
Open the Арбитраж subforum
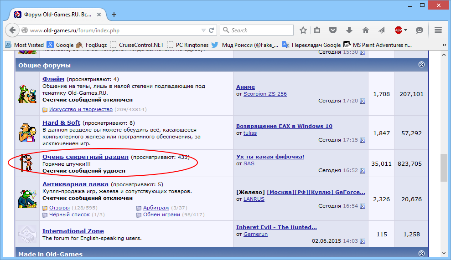(x=156, y=208)
